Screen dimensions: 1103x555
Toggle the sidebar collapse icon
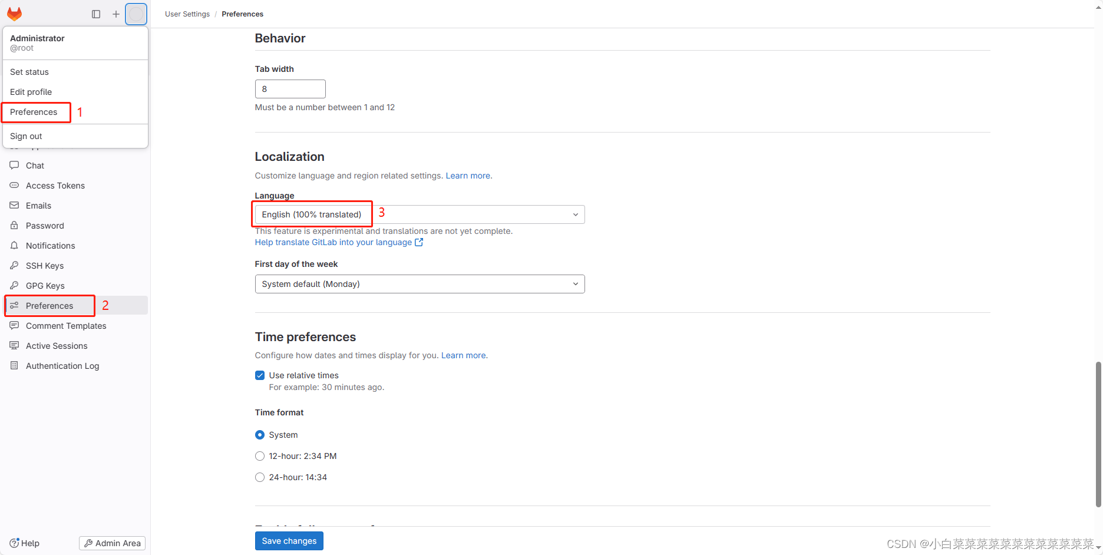tap(96, 14)
